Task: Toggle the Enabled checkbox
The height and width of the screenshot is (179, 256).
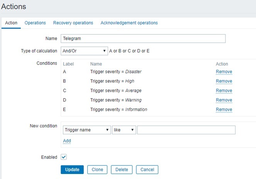Action: pyautogui.click(x=64, y=157)
